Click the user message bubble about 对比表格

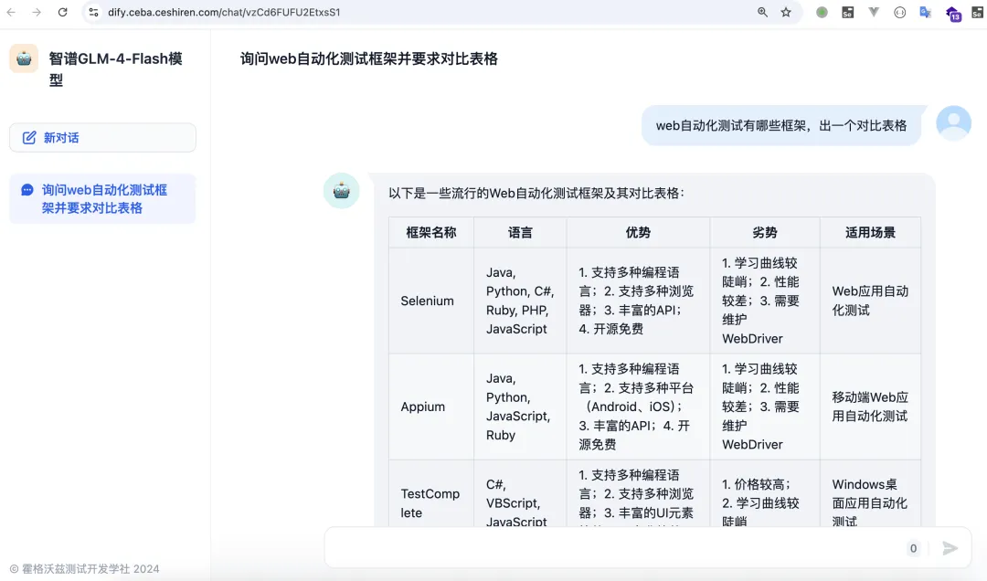(x=781, y=125)
